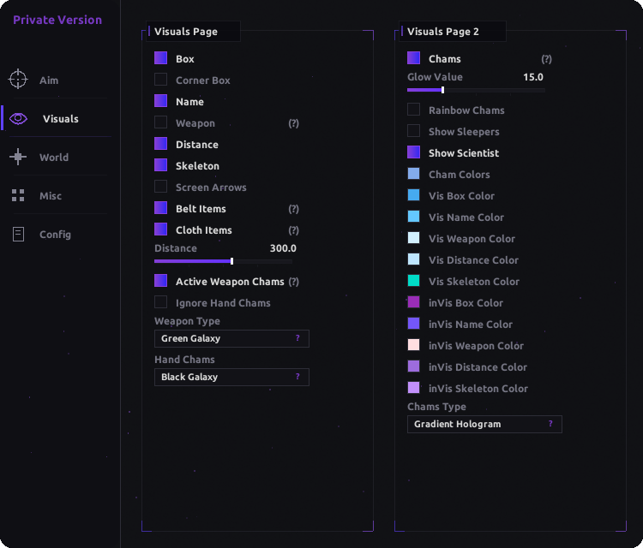Click the help (?) icon beside Chams
Image resolution: width=643 pixels, height=548 pixels.
(546, 59)
